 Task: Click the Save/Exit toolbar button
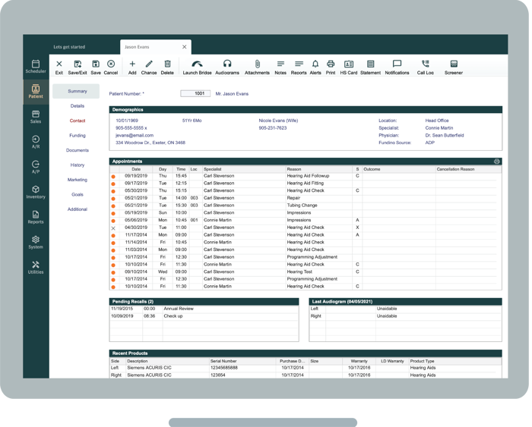pyautogui.click(x=78, y=65)
